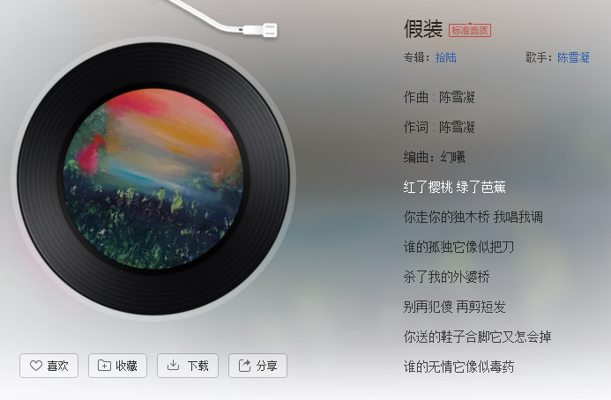The height and width of the screenshot is (400, 611).
Task: Select the lyric line 你走你的独木桥 我唱我调
Action: click(x=473, y=217)
